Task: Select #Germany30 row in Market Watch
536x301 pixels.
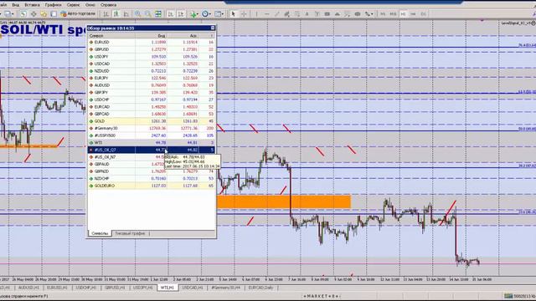Action: pyautogui.click(x=152, y=128)
